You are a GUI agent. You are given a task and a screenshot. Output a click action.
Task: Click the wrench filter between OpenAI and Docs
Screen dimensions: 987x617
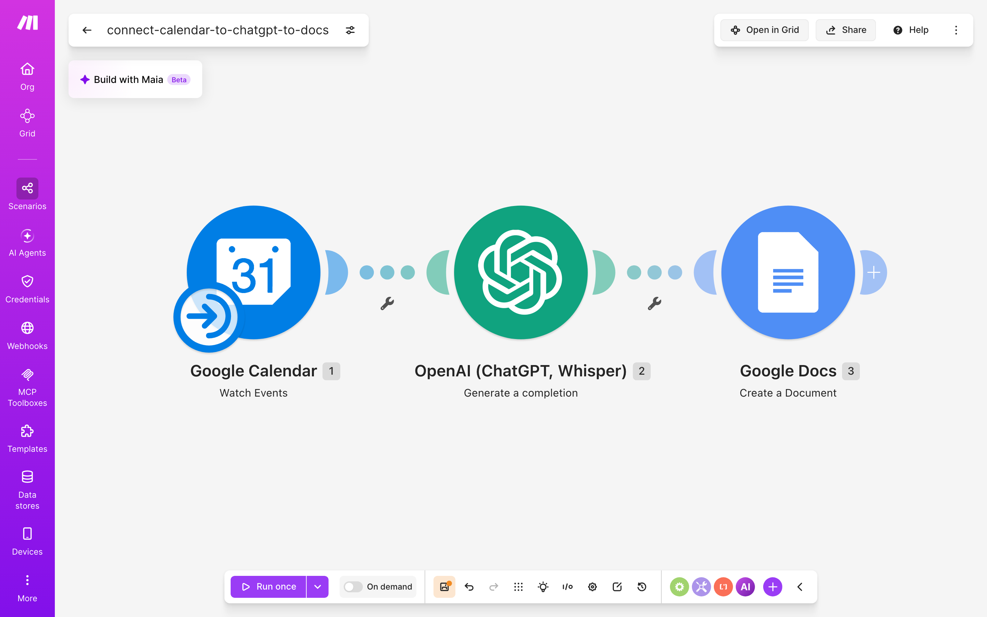(654, 303)
